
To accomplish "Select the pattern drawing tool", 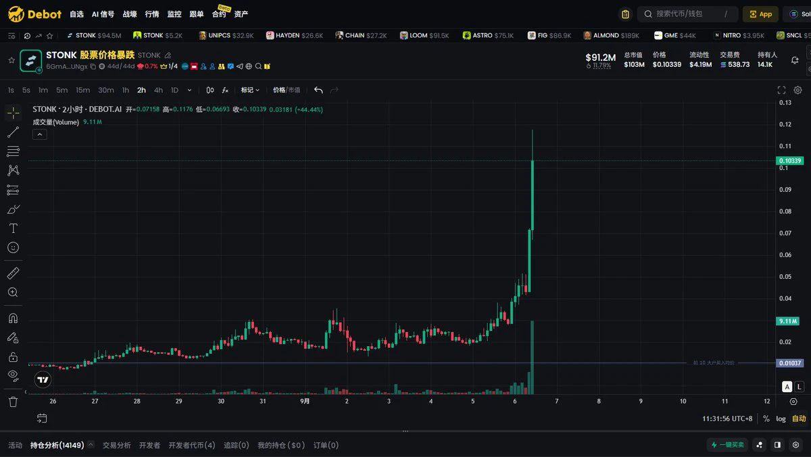I will coord(13,171).
